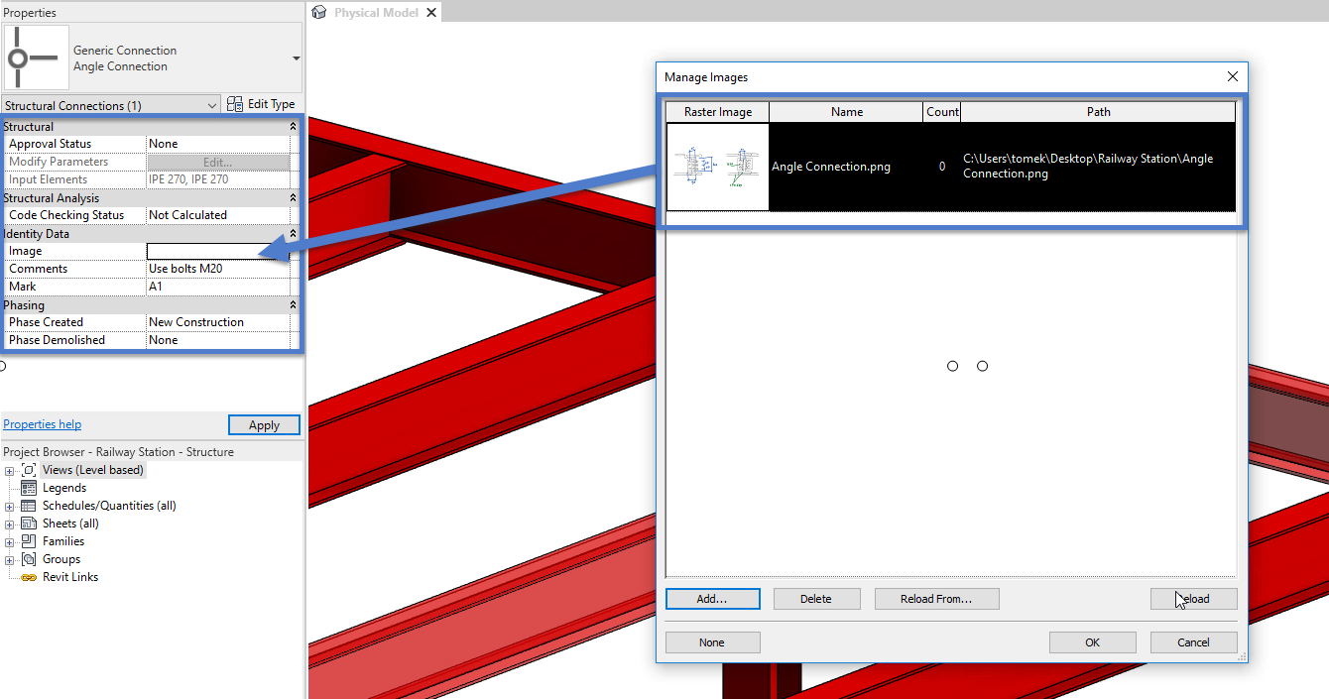Open the Properties help link
The width and height of the screenshot is (1329, 699).
pyautogui.click(x=43, y=424)
